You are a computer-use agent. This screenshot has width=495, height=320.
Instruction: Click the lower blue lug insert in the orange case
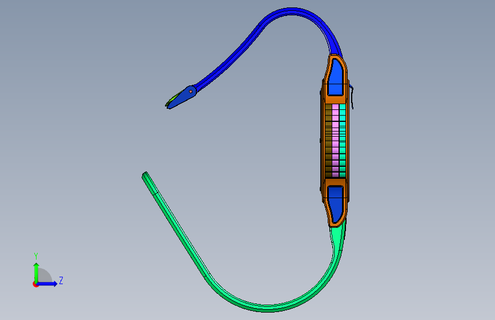click(x=335, y=204)
